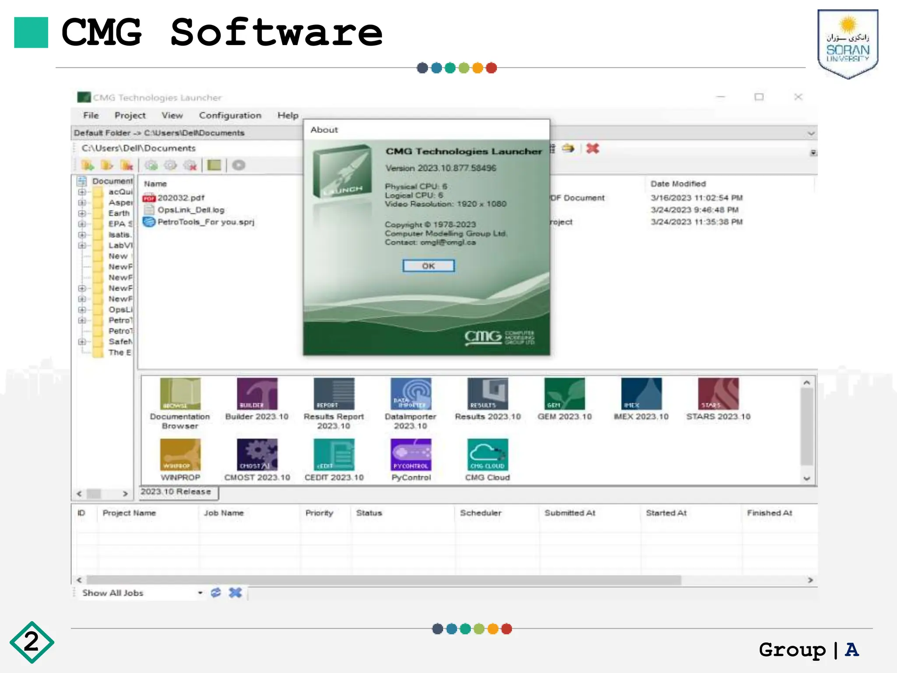Click the first yellow folder toolbar icon
This screenshot has width=897, height=673.
coord(88,165)
